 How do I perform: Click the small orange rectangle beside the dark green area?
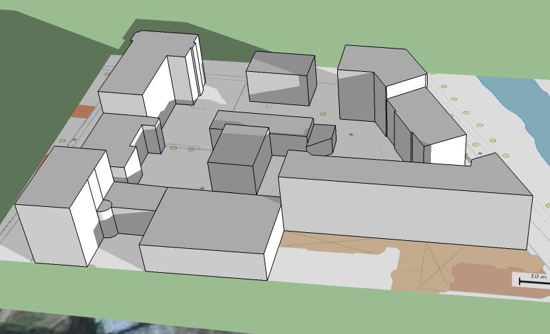(83, 111)
